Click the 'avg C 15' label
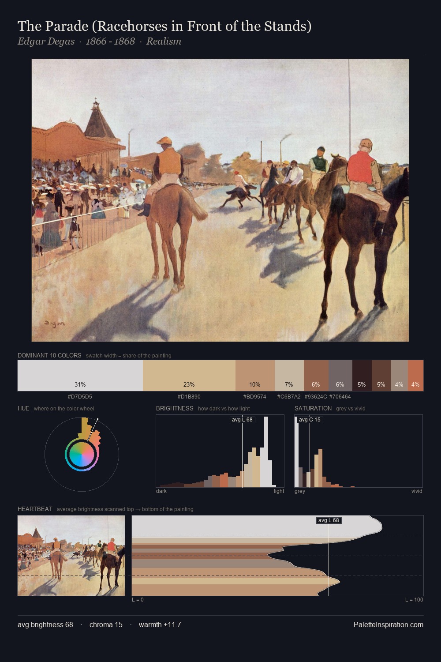This screenshot has height=662, width=441. pos(310,420)
